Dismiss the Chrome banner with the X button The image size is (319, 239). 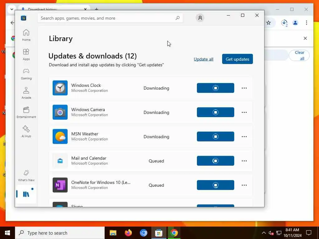305,38
